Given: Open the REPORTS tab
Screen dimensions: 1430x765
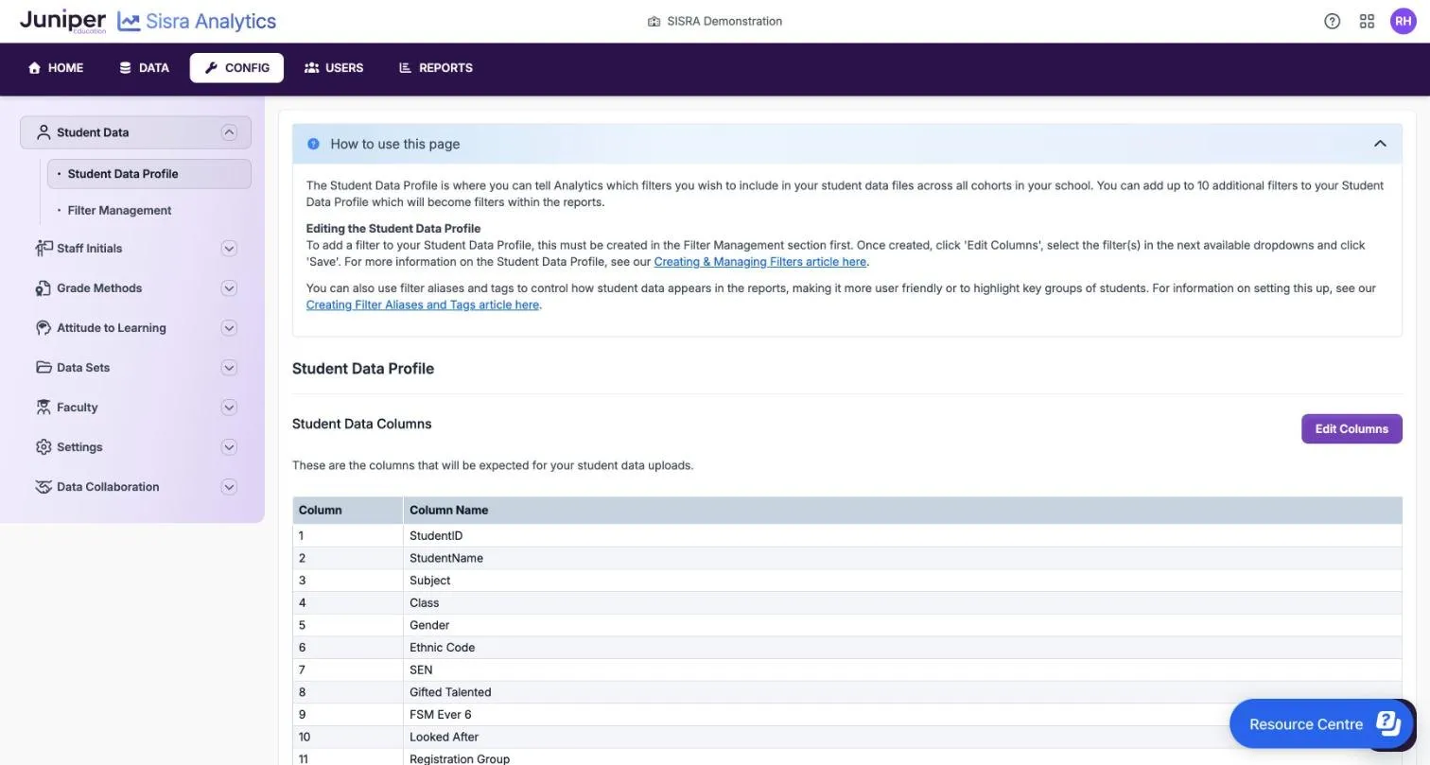Looking at the screenshot, I should click(436, 68).
